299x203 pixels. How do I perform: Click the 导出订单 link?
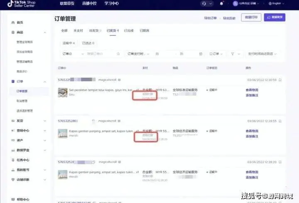pyautogui.click(x=210, y=18)
